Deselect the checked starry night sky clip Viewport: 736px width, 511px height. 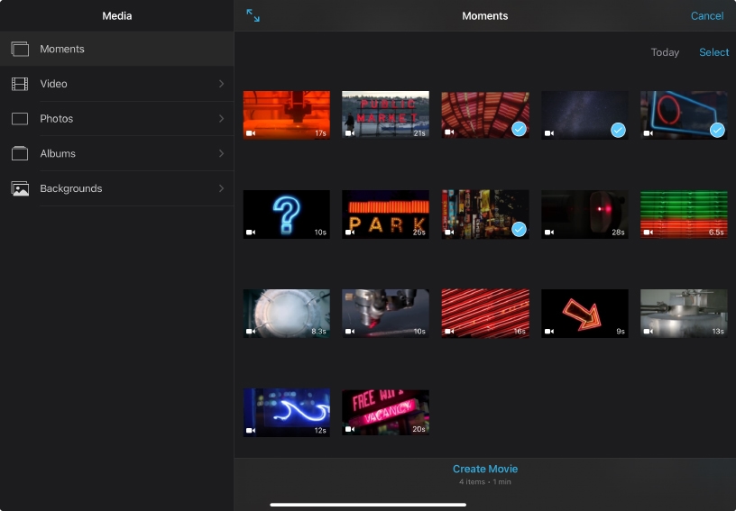click(618, 130)
